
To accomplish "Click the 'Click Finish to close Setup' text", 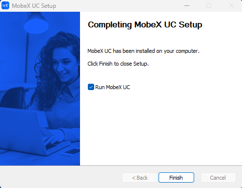I will tap(118, 64).
